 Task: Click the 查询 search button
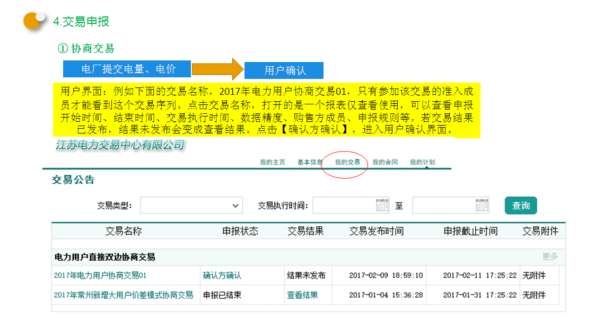click(521, 206)
